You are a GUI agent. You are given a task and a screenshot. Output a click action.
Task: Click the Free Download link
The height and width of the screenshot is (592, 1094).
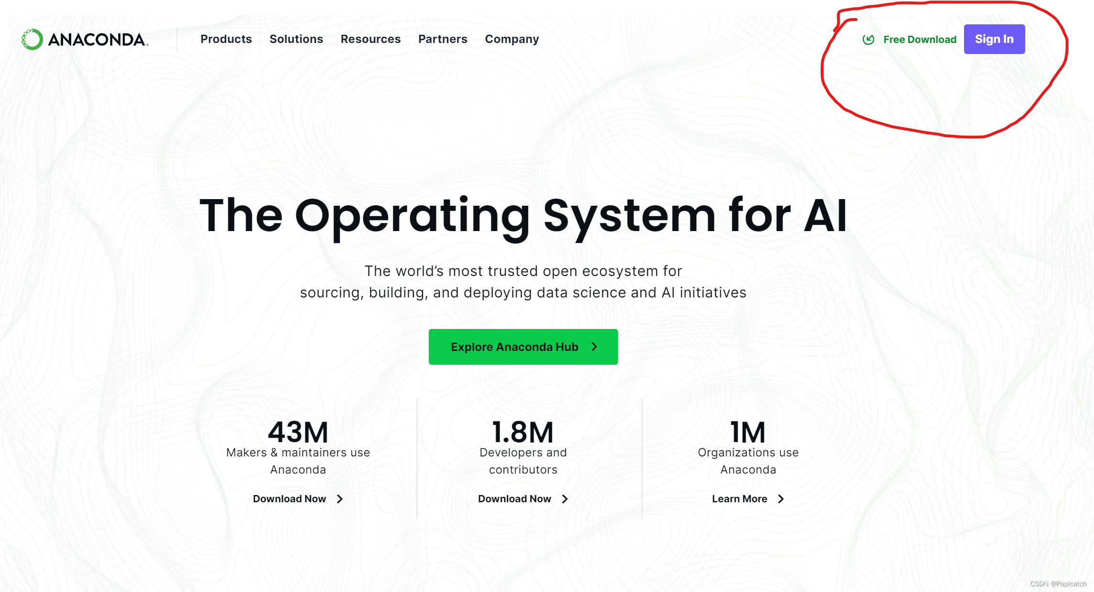920,40
